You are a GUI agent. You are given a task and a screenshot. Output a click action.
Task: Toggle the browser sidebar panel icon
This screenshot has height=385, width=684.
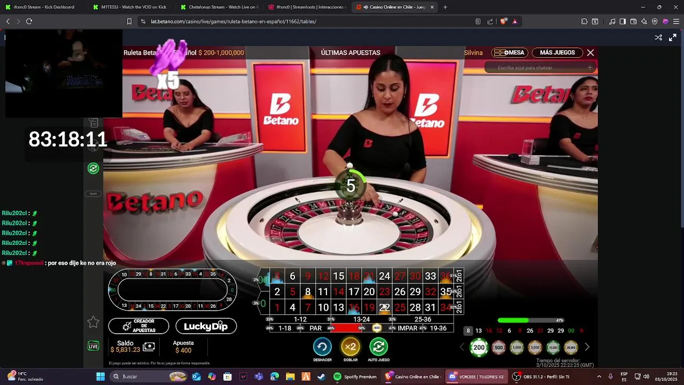click(x=623, y=21)
